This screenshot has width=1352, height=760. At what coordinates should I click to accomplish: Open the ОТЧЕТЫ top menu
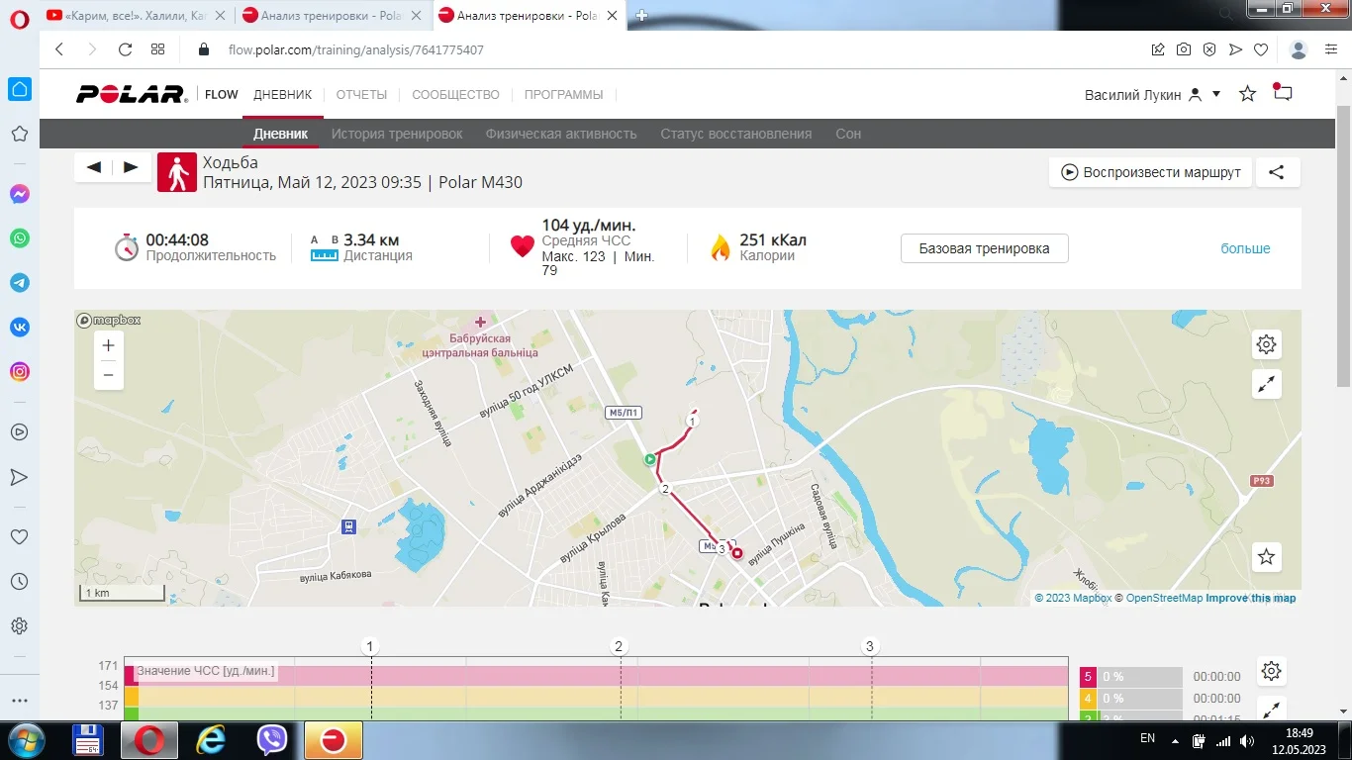coord(361,95)
